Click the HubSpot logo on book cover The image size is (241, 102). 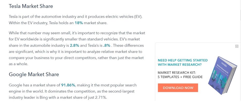224,63
